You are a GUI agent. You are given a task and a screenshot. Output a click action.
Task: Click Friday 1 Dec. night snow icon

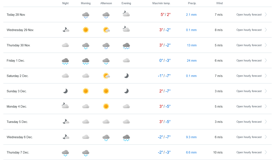[x=65, y=61]
